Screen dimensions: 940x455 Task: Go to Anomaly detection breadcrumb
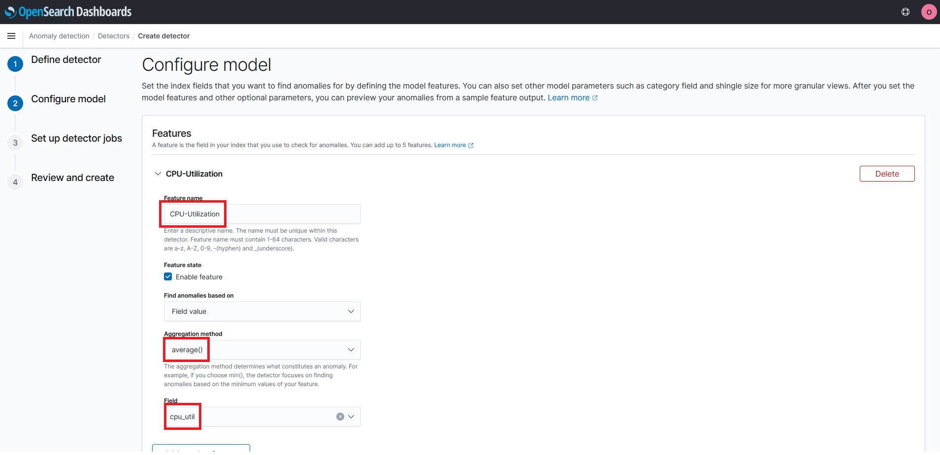pyautogui.click(x=59, y=36)
